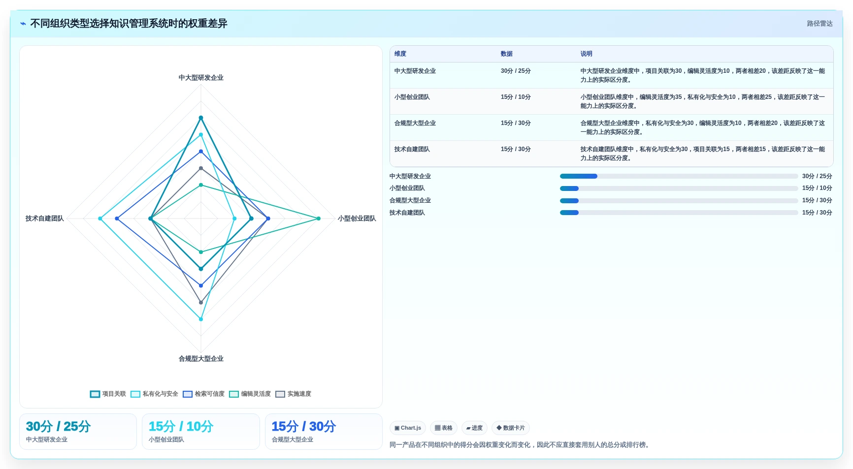Click radar axis label 合规型大型企业

tap(201, 359)
